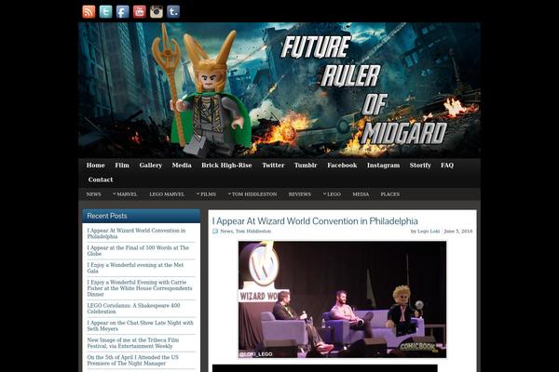Image resolution: width=559 pixels, height=372 pixels.
Task: Open recent post about the Met Gala
Action: click(x=135, y=268)
